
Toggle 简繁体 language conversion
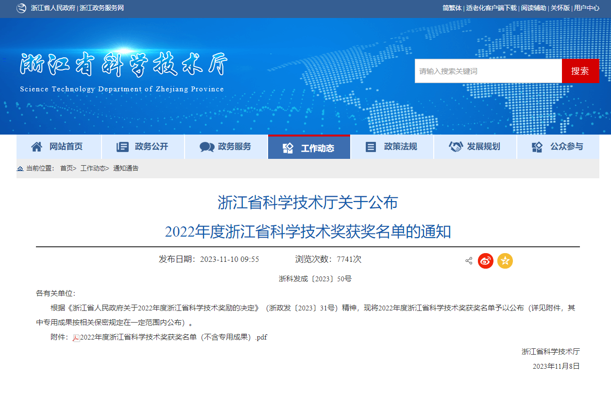[452, 8]
